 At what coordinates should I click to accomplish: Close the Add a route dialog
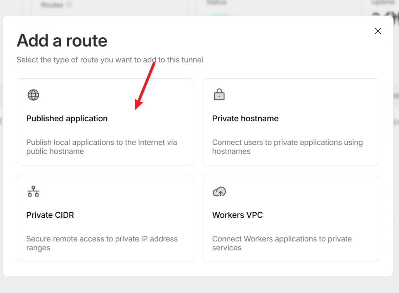378,31
